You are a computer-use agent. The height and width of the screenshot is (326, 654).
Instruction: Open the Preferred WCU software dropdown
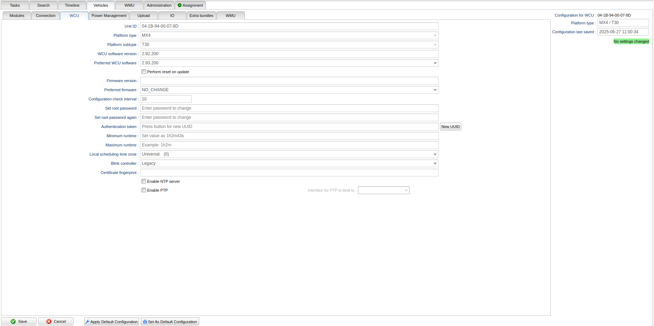(289, 63)
